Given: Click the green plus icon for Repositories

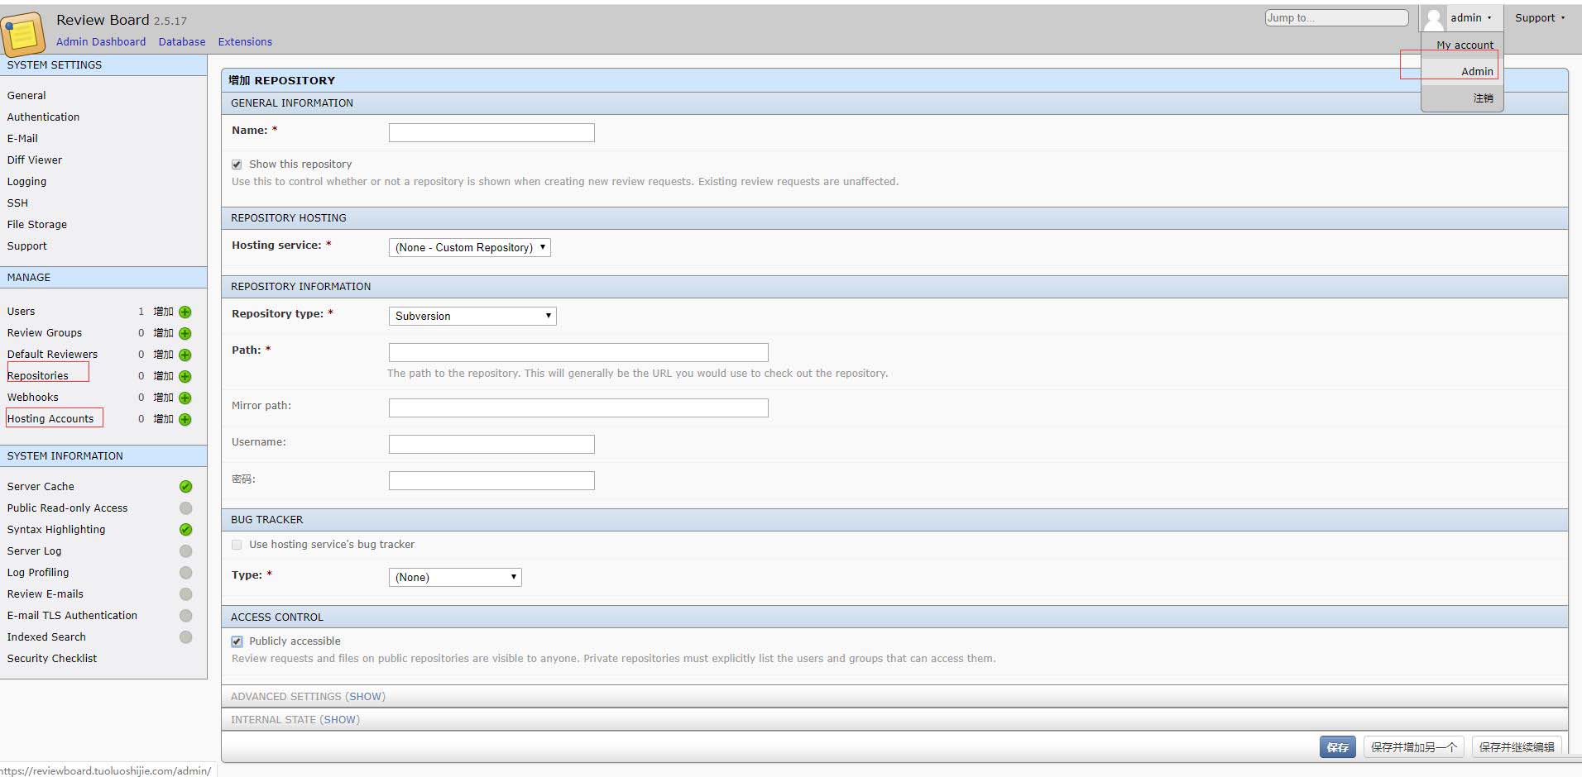Looking at the screenshot, I should [185, 376].
